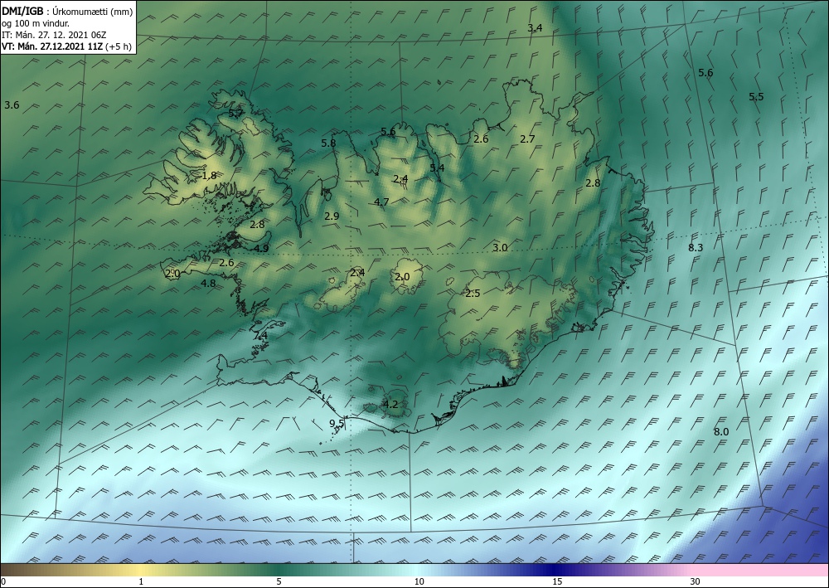Click the legend label 10
This screenshot has width=829, height=588.
pos(419,582)
